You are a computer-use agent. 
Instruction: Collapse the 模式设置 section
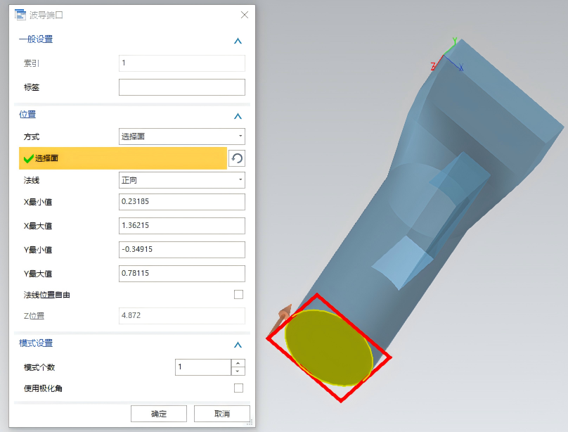(238, 345)
